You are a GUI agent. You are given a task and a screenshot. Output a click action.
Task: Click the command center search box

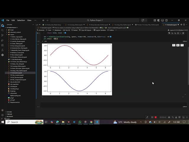[x=95, y=20]
